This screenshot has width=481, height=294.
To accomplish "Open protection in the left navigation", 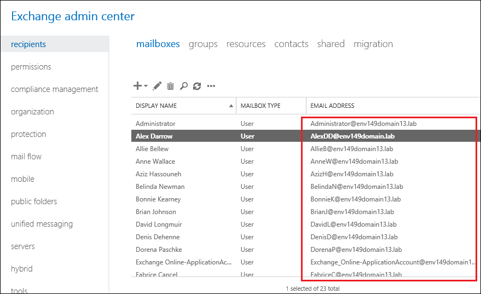I will [x=28, y=134].
